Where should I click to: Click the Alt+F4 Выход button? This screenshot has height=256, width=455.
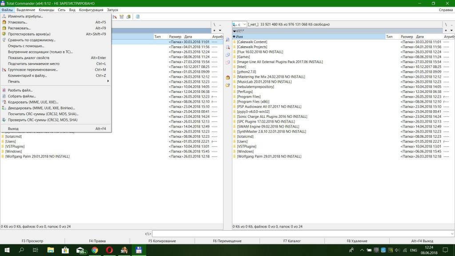[422, 241]
